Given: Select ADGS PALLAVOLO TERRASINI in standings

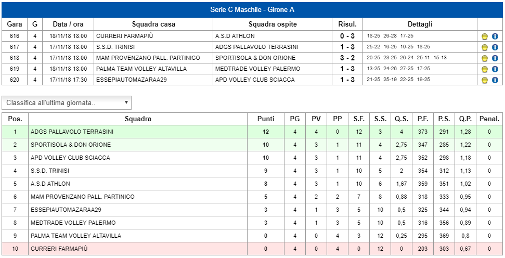Looking at the screenshot, I should 72,132.
